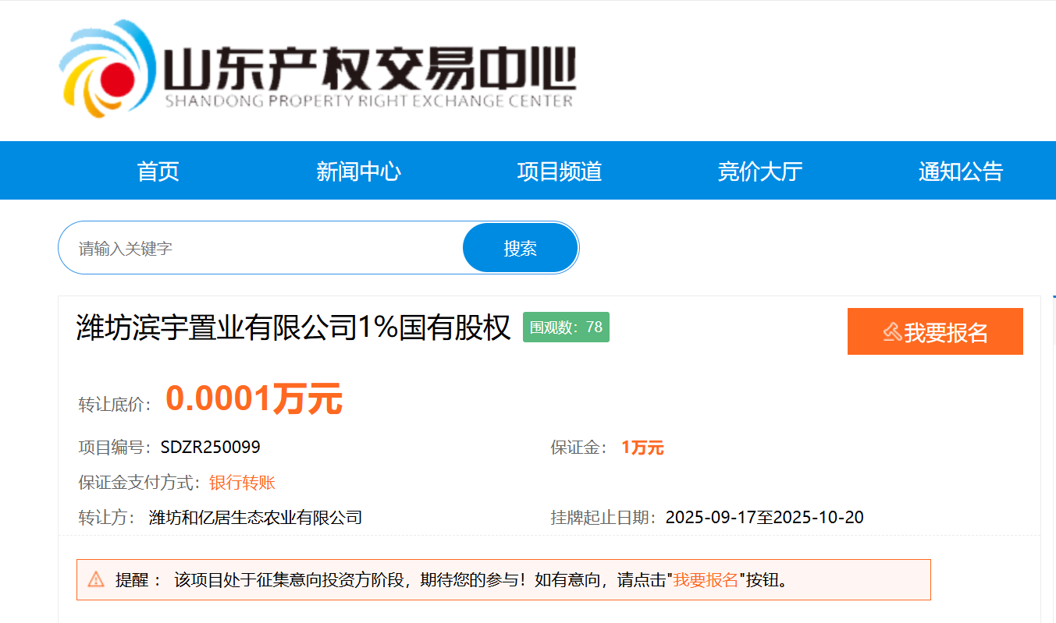Click the 我要报名 link in reminder
Screen dimensions: 1056x623
coord(706,580)
